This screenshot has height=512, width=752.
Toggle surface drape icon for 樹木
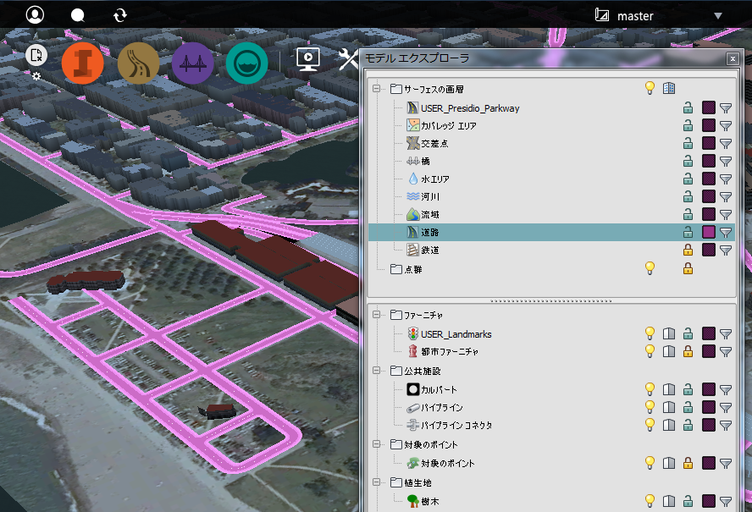click(669, 502)
